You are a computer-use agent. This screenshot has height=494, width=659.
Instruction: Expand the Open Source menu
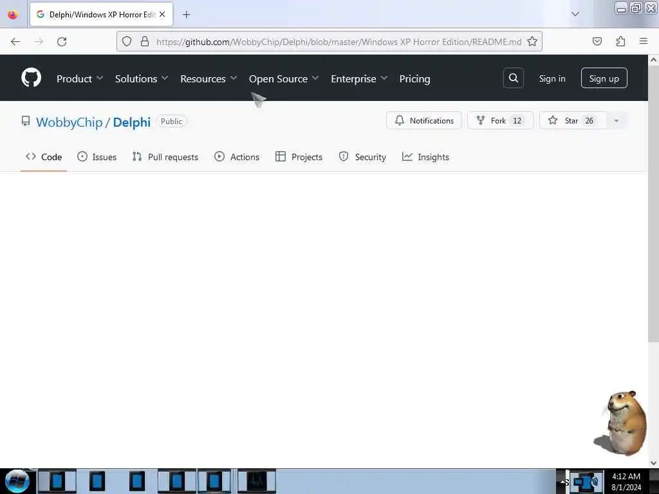(x=284, y=79)
